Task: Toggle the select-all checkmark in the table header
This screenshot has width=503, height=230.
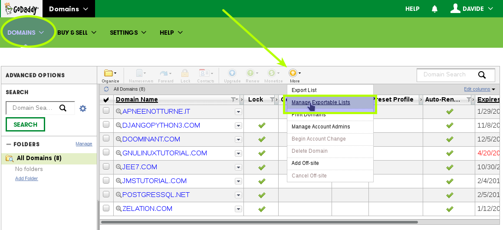Action: tap(106, 100)
